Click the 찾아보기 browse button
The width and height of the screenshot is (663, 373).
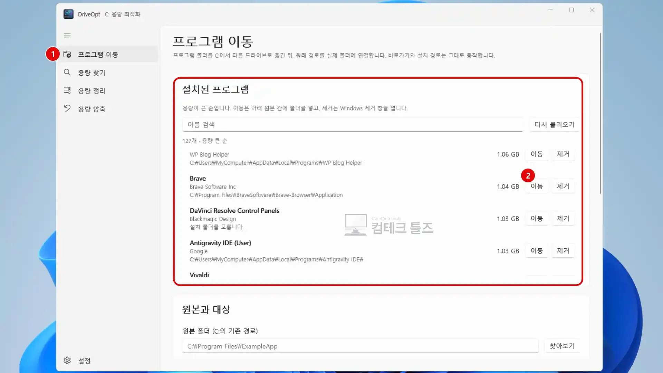pos(562,346)
